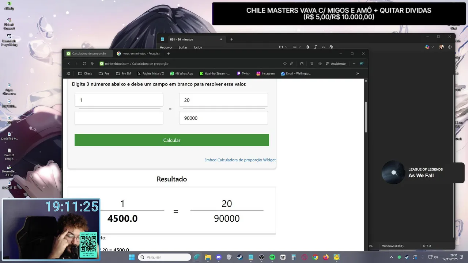
Task: Expand the list style dropdown in Notepad
Action: point(297,47)
